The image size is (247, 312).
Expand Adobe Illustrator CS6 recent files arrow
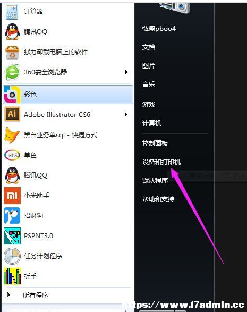point(126,114)
